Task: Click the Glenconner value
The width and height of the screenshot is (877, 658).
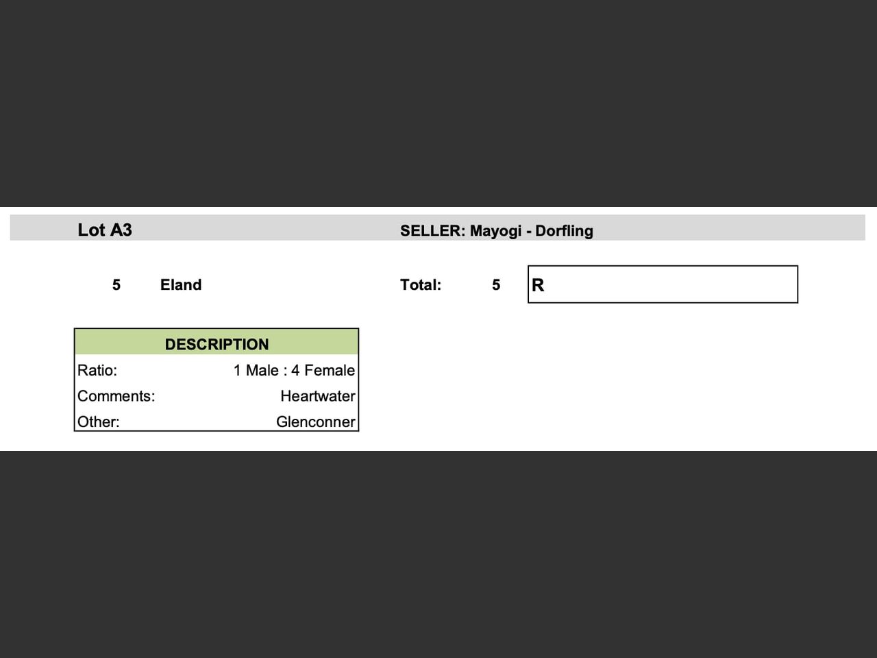Action: click(x=315, y=422)
